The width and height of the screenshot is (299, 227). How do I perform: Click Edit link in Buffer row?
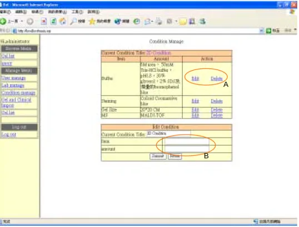click(195, 78)
